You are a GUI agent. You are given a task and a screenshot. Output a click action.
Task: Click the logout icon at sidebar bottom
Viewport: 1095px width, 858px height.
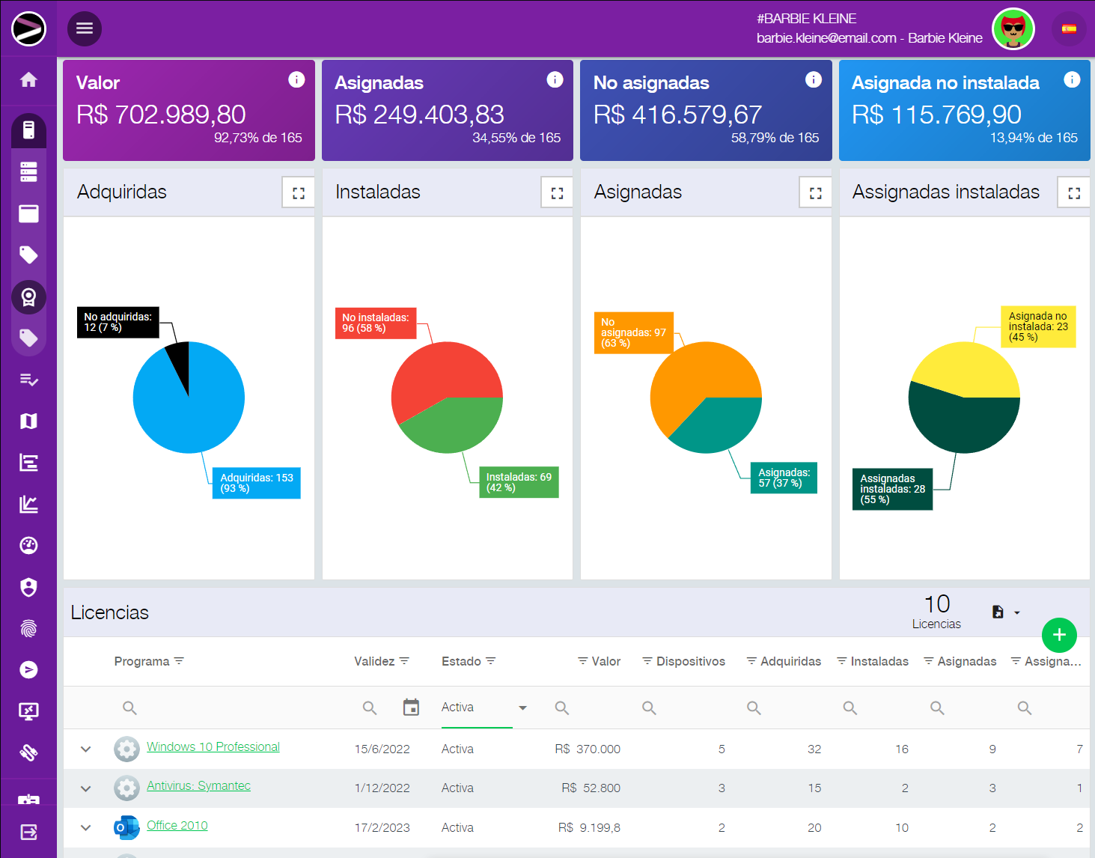(28, 832)
